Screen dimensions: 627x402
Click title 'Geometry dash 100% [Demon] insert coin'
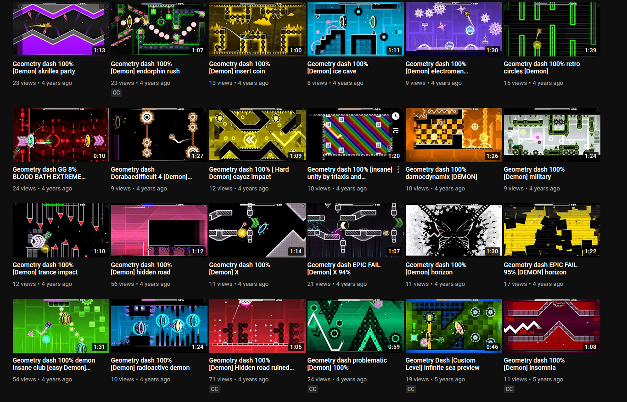[240, 67]
